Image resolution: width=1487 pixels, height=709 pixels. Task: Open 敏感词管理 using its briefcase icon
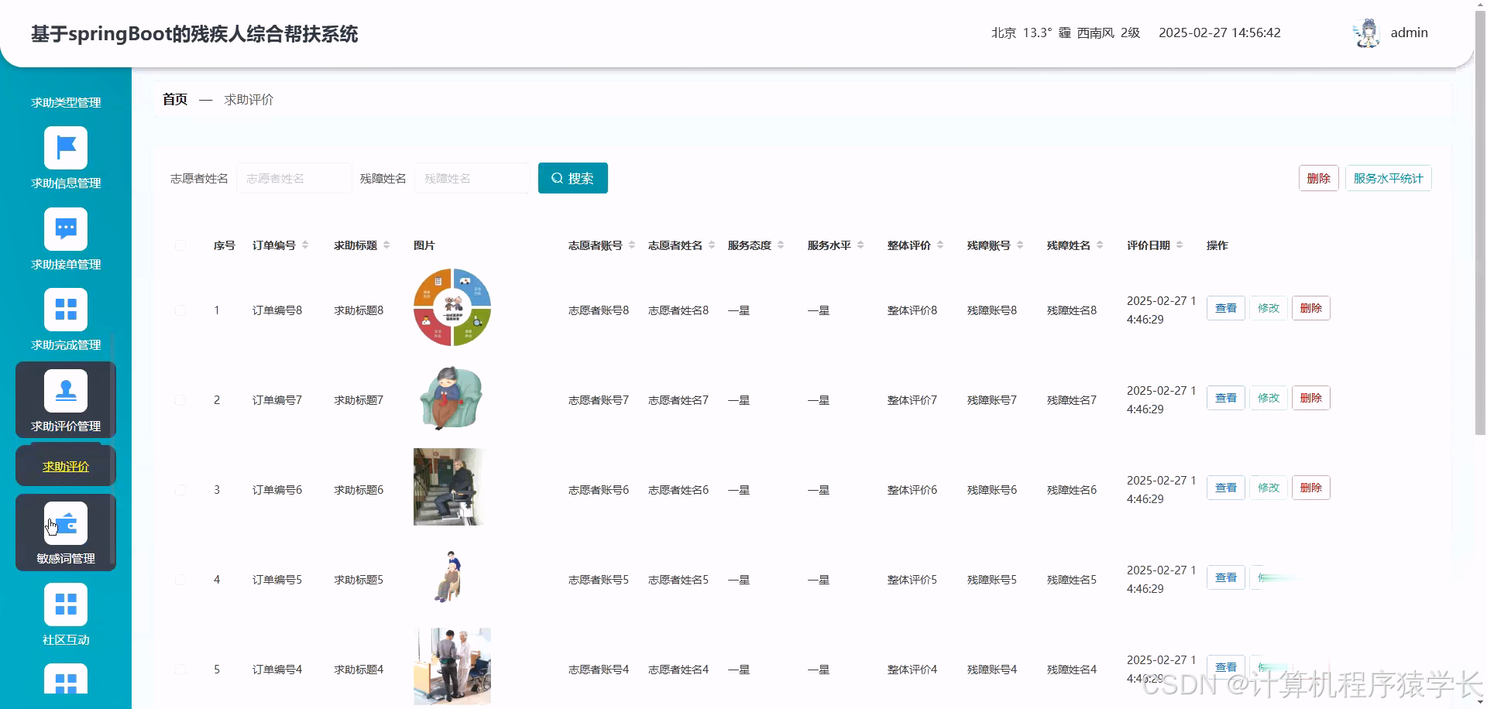pyautogui.click(x=66, y=522)
